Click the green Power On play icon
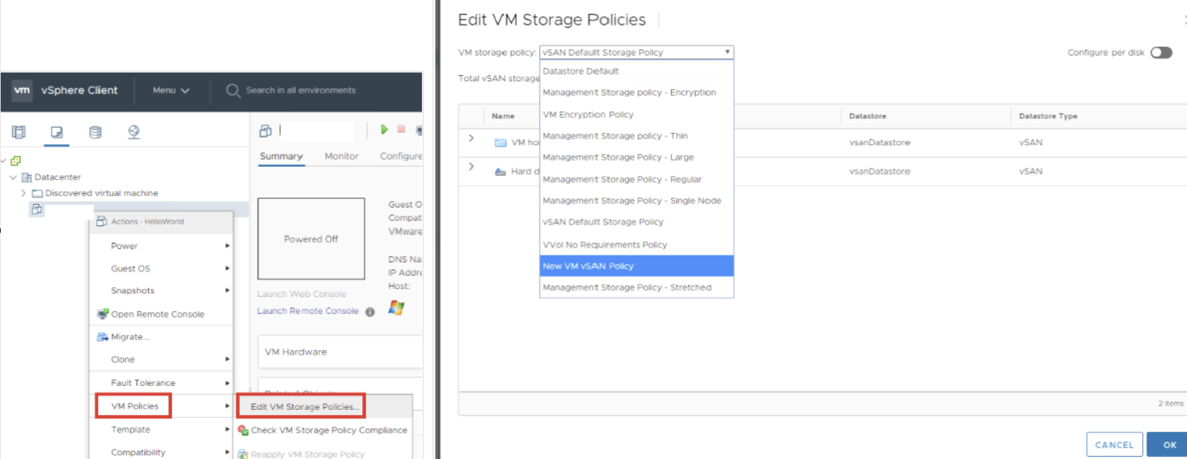The width and height of the screenshot is (1187, 459). 384,129
